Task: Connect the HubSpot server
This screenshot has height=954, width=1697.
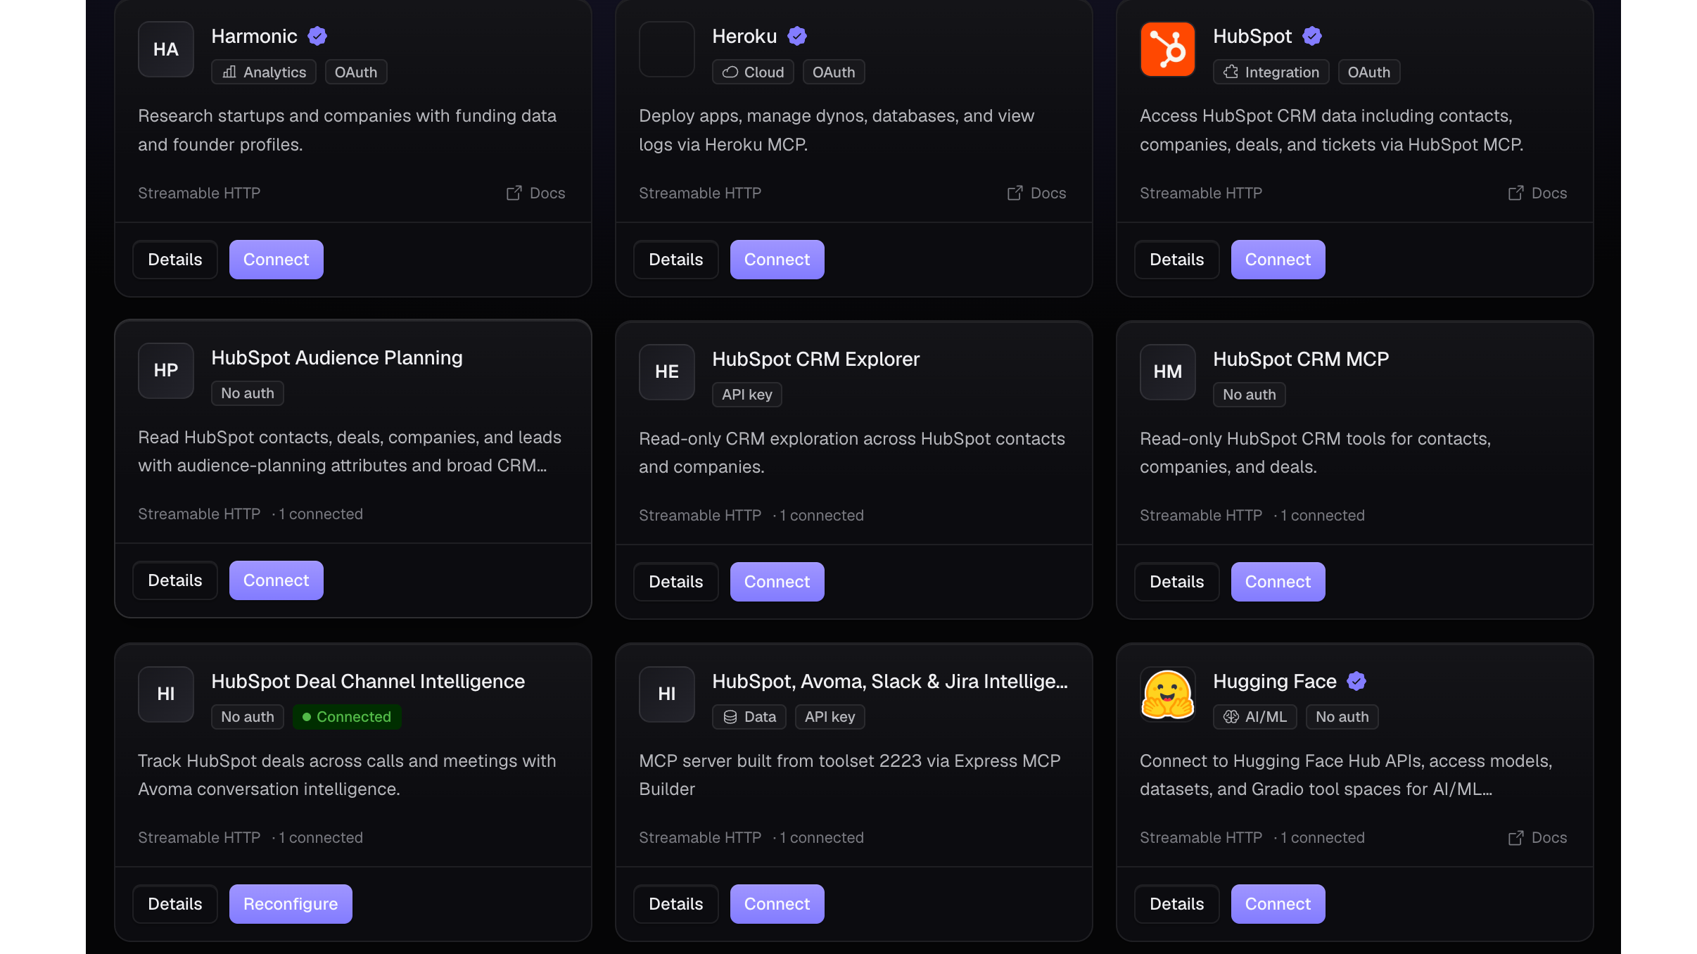Action: (x=1278, y=260)
